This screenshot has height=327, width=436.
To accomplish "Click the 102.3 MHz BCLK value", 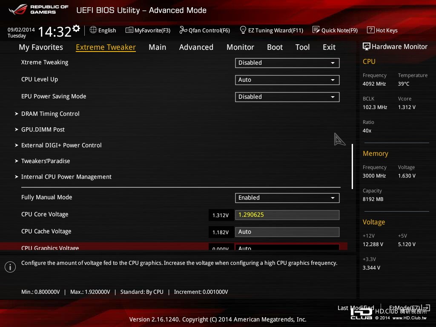I will point(375,107).
